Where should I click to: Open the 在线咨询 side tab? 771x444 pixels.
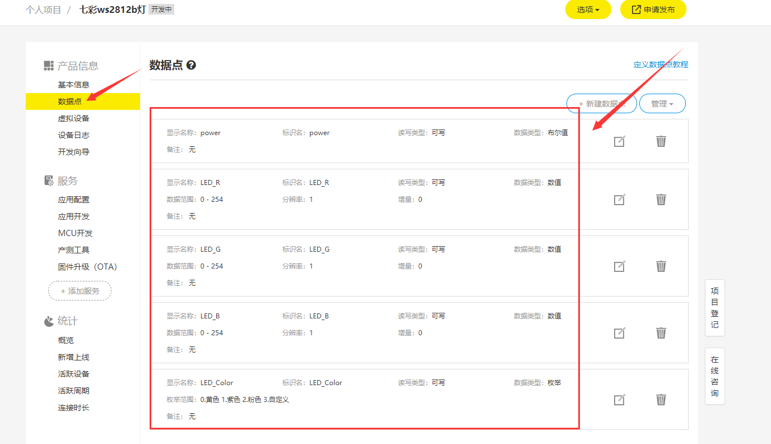pyautogui.click(x=714, y=376)
